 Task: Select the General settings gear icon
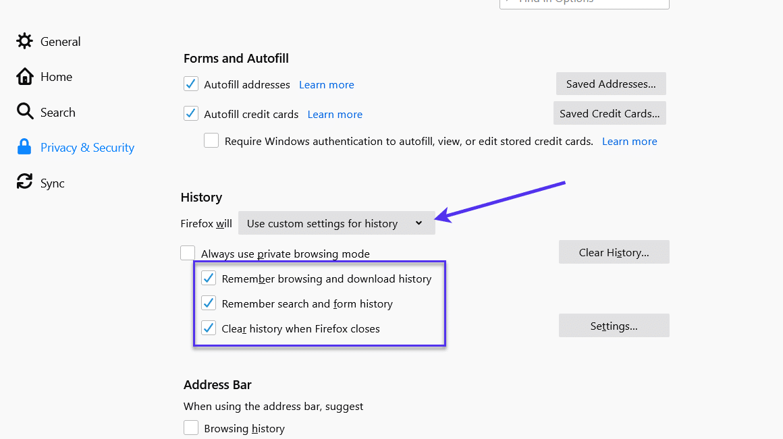[24, 41]
